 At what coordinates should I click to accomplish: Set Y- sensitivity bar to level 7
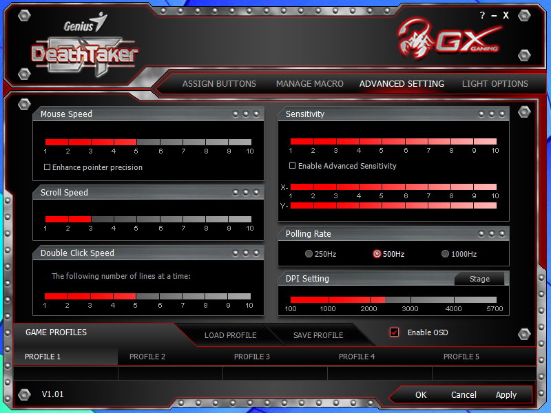pyautogui.click(x=428, y=205)
